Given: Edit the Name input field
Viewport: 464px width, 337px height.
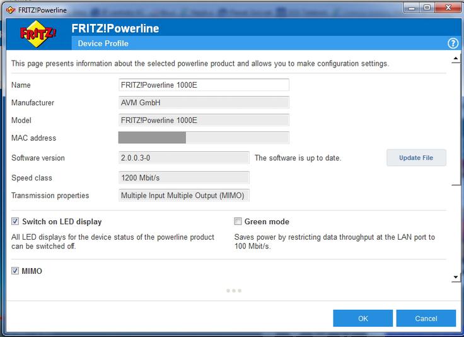Looking at the screenshot, I should pos(204,85).
